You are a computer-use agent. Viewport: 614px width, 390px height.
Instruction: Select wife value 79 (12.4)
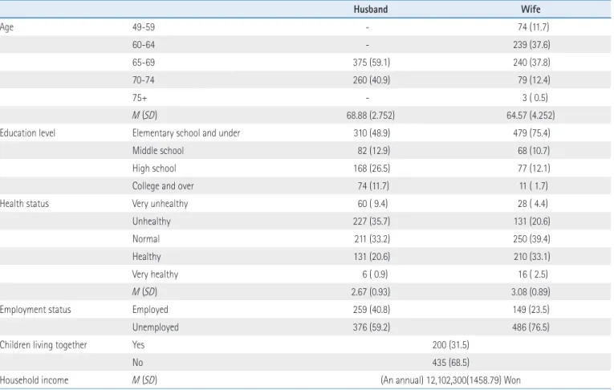(533, 80)
